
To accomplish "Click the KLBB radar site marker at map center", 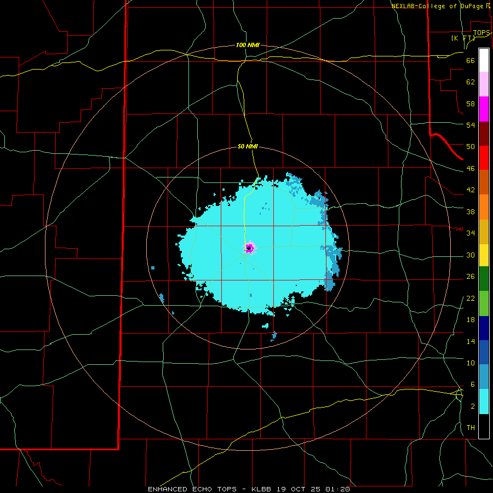I will (x=249, y=248).
